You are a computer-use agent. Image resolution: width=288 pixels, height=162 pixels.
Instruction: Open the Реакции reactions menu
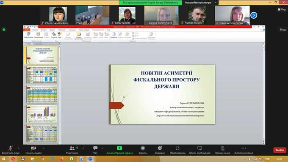[x=160, y=150]
